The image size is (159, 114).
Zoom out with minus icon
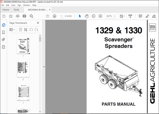pyautogui.click(x=94, y=16)
